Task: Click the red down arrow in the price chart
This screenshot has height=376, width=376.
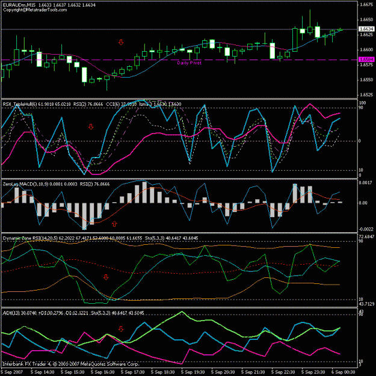Action: click(121, 42)
